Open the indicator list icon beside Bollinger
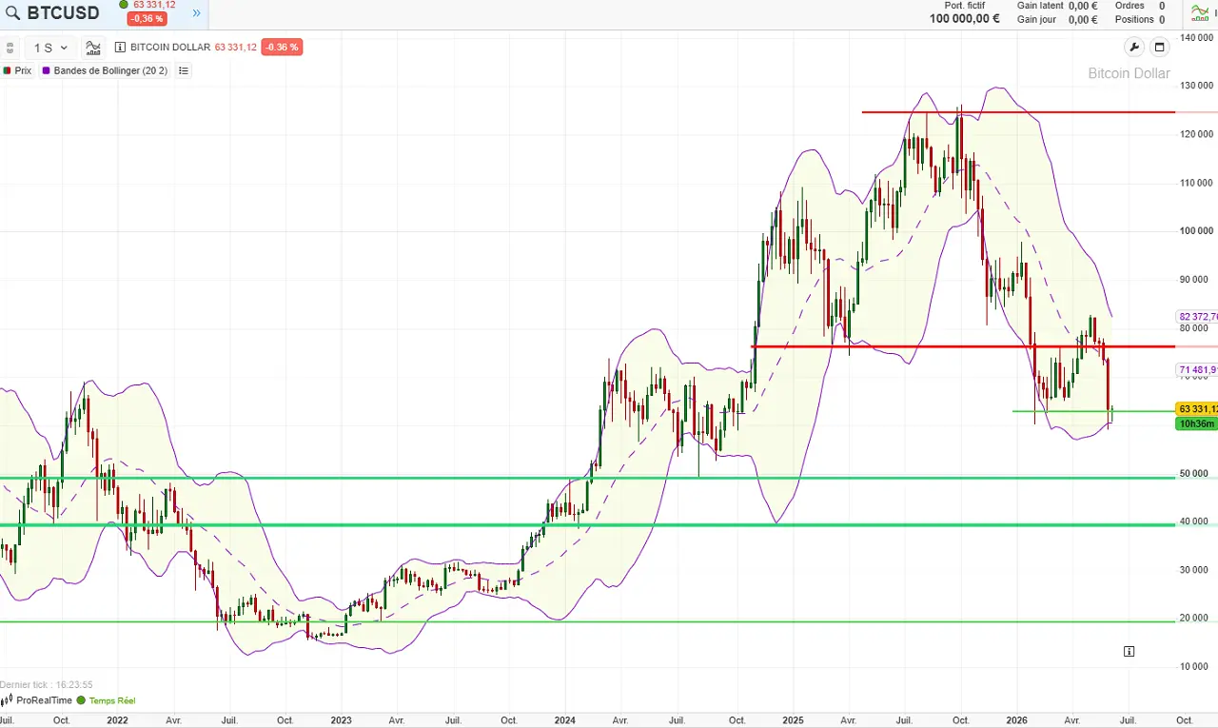The width and height of the screenshot is (1218, 728). pyautogui.click(x=184, y=70)
